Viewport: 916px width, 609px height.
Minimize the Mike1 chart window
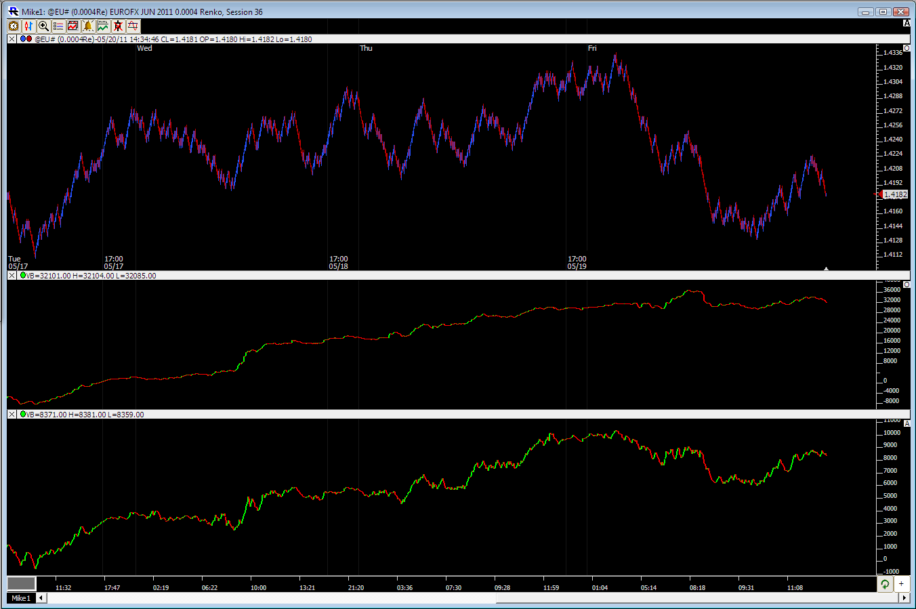(866, 12)
